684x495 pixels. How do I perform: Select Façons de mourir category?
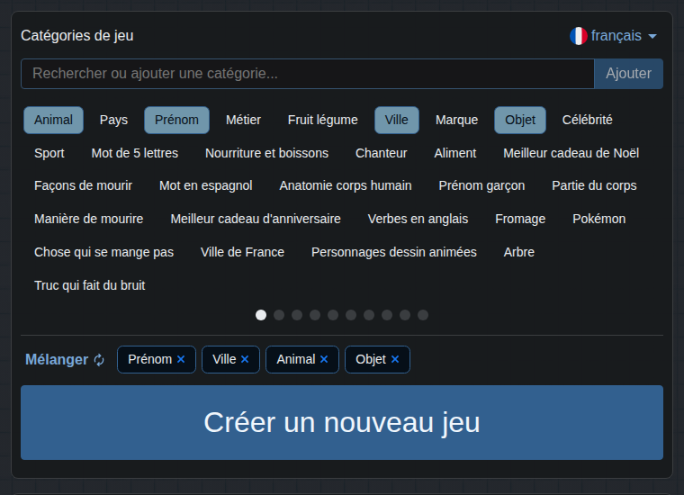pyautogui.click(x=83, y=185)
